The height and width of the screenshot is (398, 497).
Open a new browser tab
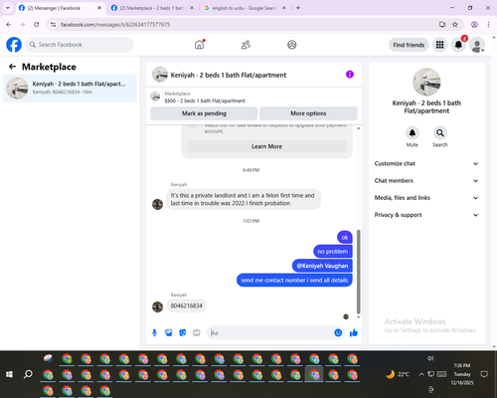298,8
